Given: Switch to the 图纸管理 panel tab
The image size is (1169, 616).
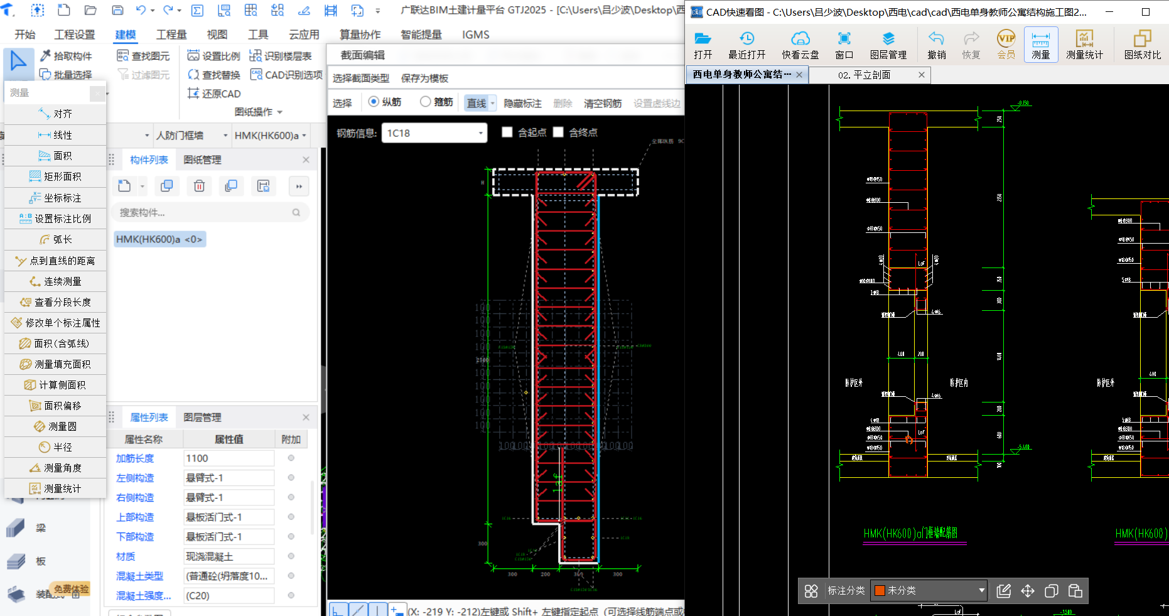Looking at the screenshot, I should (202, 160).
